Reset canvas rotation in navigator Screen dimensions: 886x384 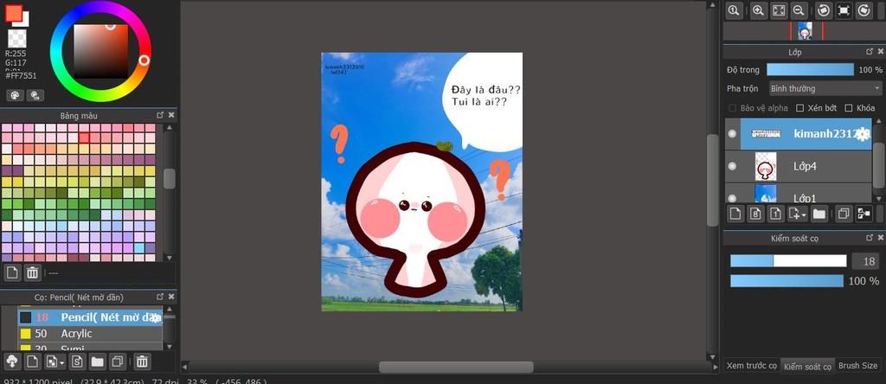point(844,10)
